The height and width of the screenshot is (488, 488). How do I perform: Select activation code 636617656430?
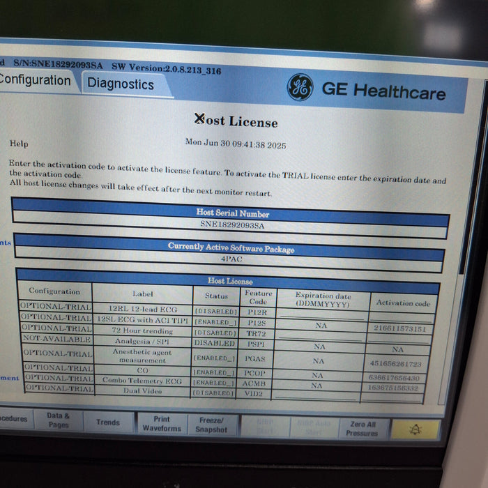pos(394,378)
